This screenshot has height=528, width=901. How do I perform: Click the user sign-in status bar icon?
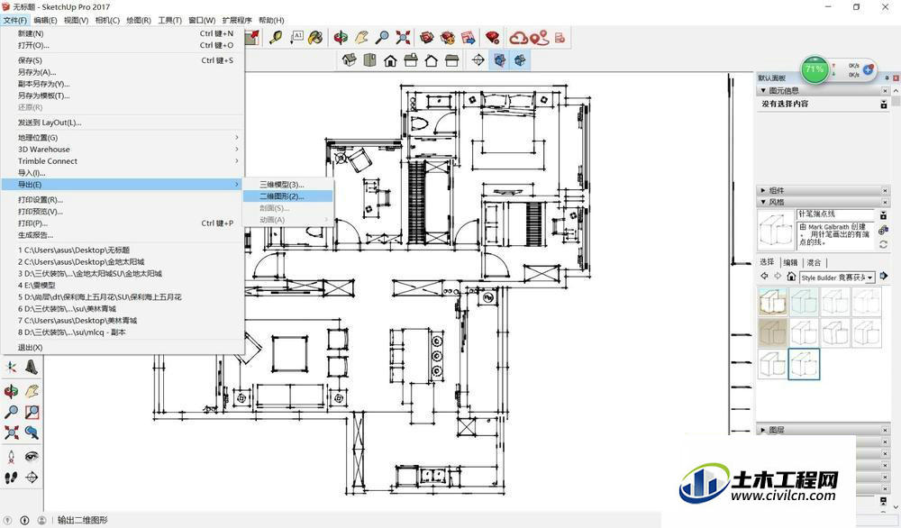(x=41, y=520)
